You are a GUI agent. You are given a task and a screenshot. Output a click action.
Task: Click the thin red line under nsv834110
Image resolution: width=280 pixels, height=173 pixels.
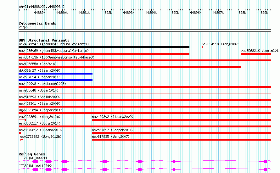(237, 47)
